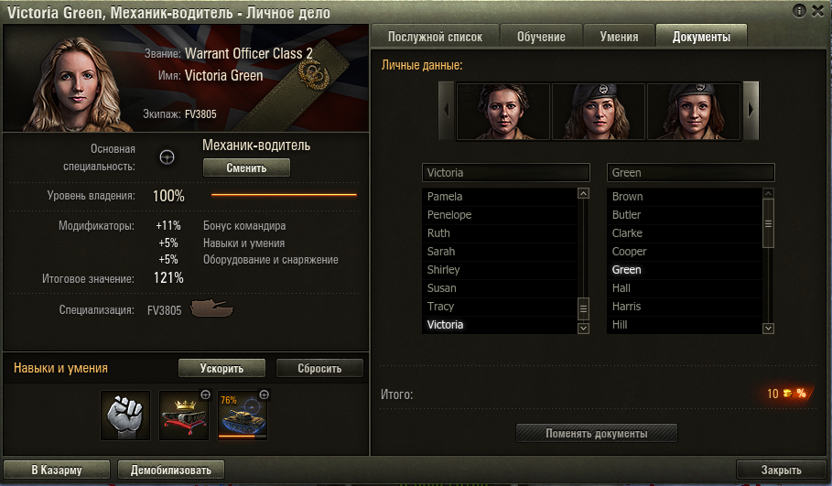Show next portraits with right arrow
Viewport: 832px width, 486px height.
tap(751, 111)
